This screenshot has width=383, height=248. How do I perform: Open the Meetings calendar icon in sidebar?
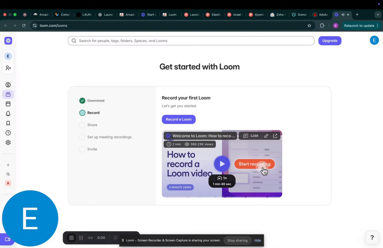pos(8,104)
